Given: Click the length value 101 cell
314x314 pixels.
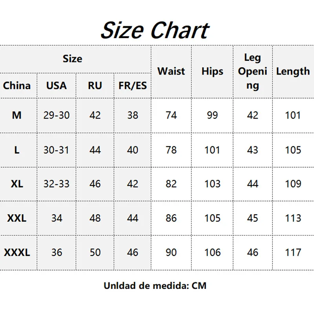Looking at the screenshot, I should point(293,115).
